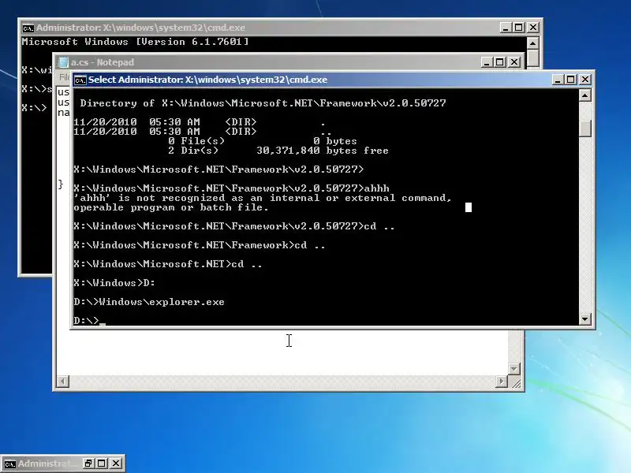
Task: Click the front cmd window scrollbar thumb
Action: coord(584,128)
